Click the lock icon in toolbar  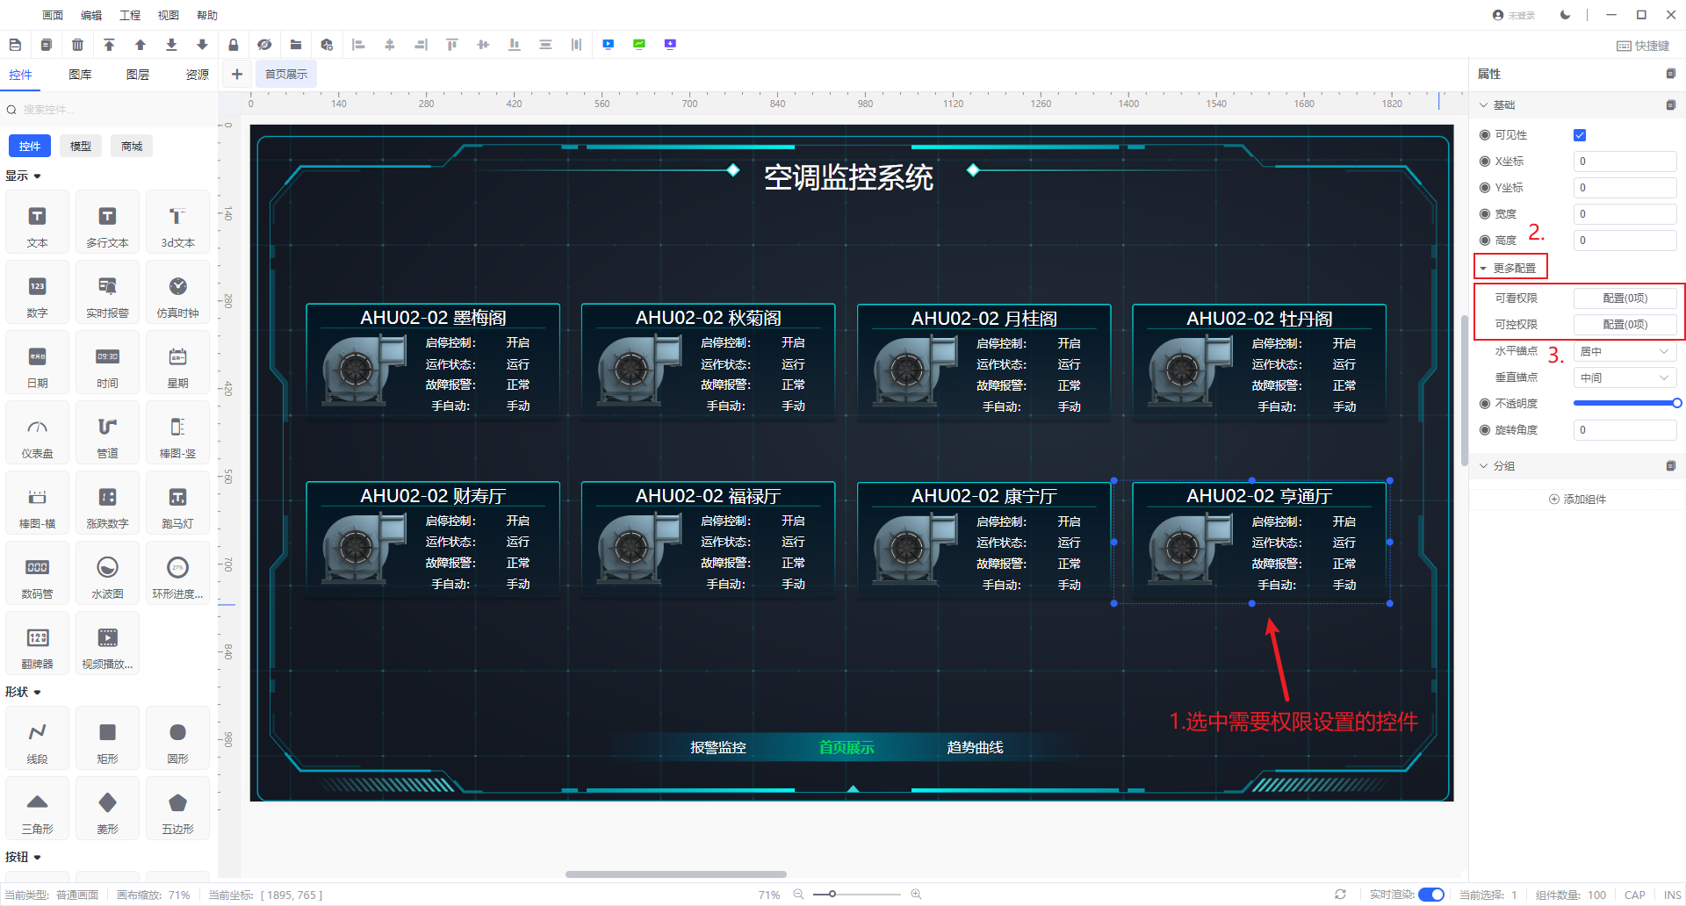click(x=233, y=45)
